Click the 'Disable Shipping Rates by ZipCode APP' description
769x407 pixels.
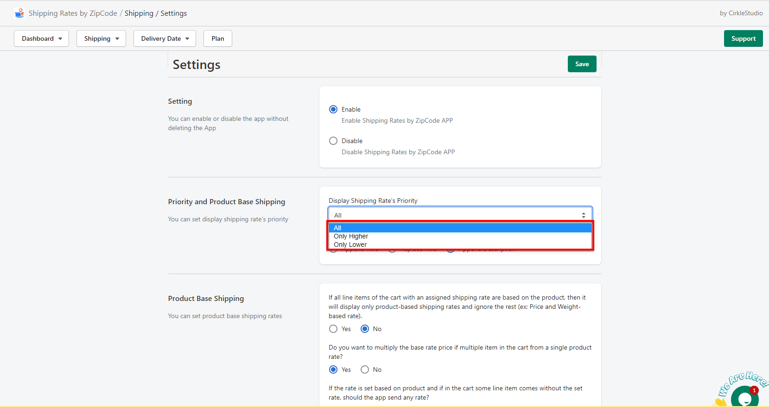398,152
